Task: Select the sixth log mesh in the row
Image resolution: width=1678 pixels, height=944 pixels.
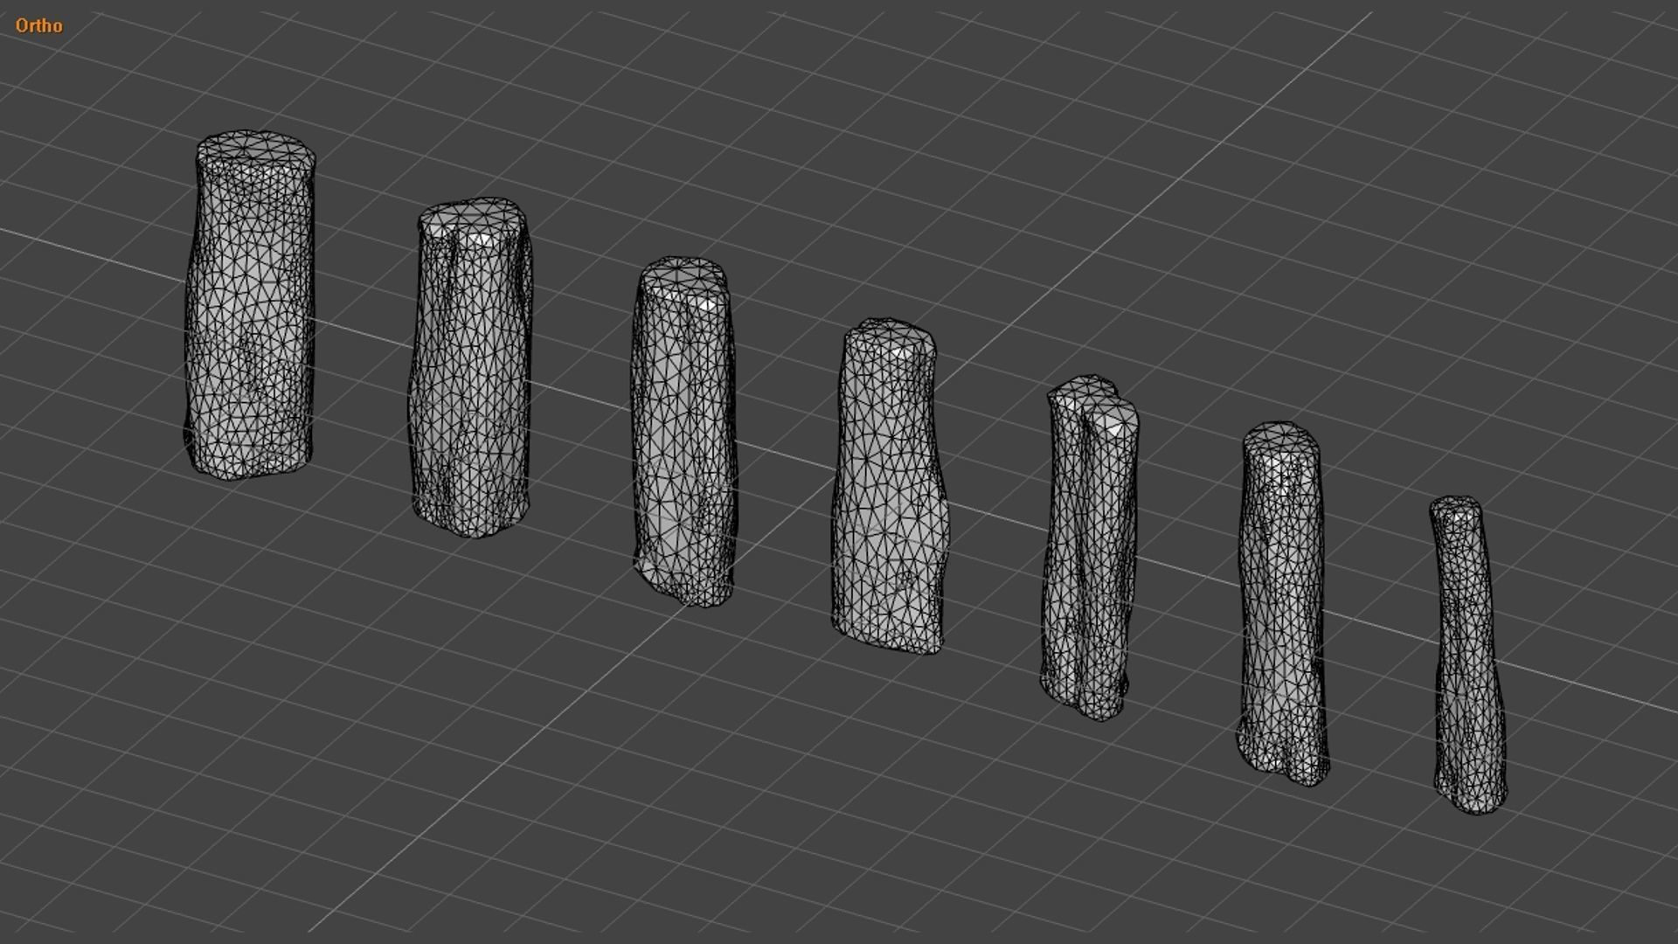Action: pos(1283,603)
